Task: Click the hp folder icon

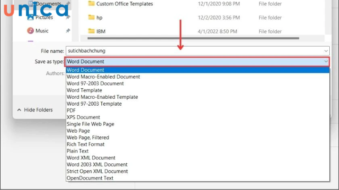Action: pyautogui.click(x=91, y=18)
